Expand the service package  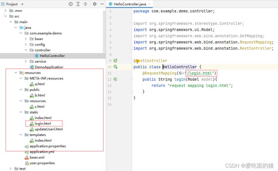(26, 61)
